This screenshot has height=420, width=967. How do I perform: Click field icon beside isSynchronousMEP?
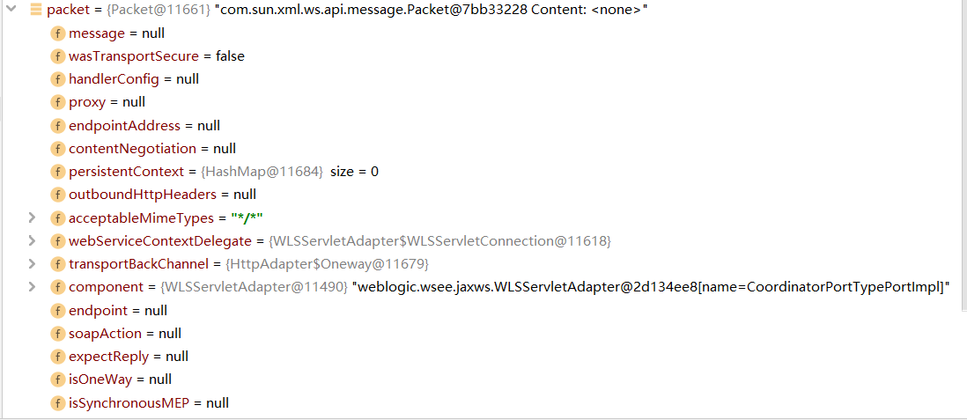(x=58, y=403)
